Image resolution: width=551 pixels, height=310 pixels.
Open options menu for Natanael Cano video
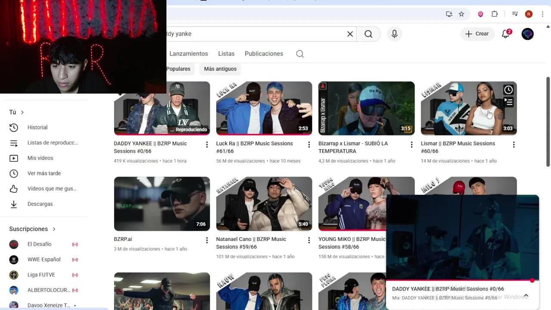[x=309, y=240]
